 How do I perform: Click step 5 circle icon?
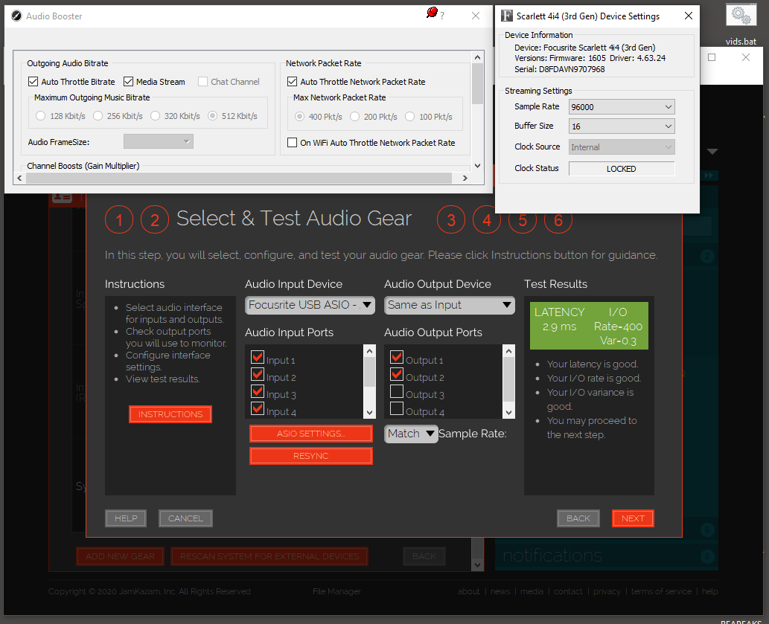click(523, 219)
